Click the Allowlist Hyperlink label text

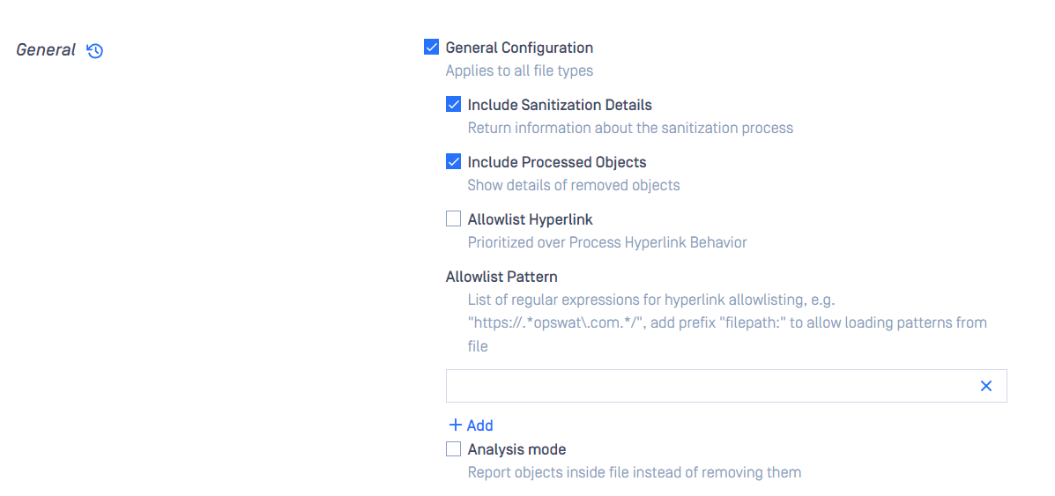[x=531, y=219]
